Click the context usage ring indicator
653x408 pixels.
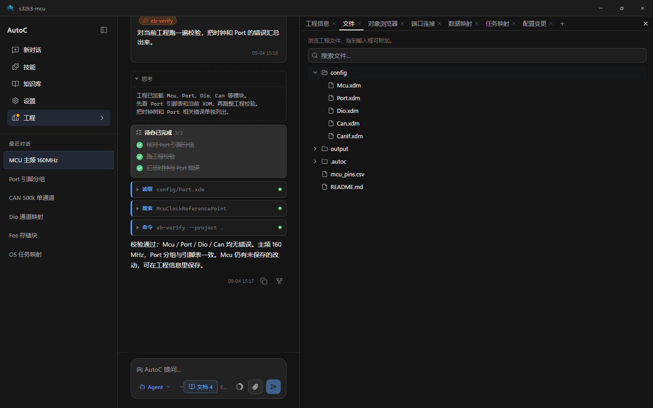click(239, 387)
